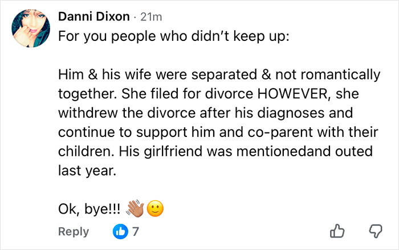The image size is (399, 250).
Task: Reply to Danni Dixon's comment
Action: pyautogui.click(x=73, y=231)
